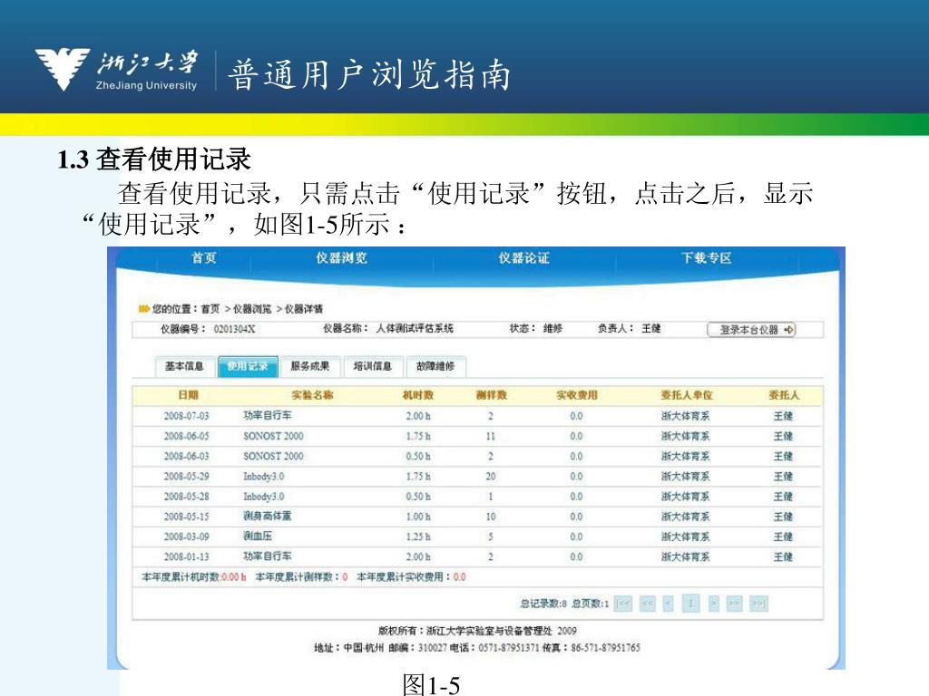Click the << fast-back pagination button
This screenshot has height=696, width=929.
tap(648, 604)
